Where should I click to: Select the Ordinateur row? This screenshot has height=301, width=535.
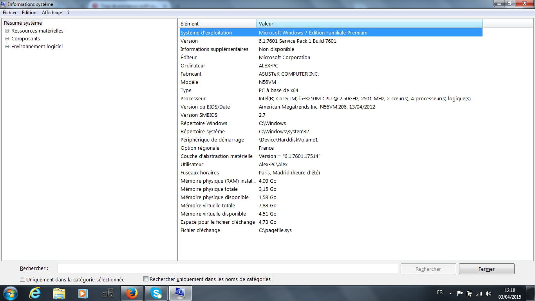click(331, 65)
